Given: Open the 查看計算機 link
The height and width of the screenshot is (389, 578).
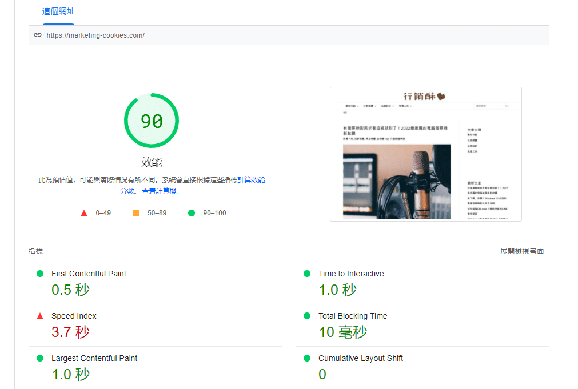Looking at the screenshot, I should pyautogui.click(x=160, y=191).
